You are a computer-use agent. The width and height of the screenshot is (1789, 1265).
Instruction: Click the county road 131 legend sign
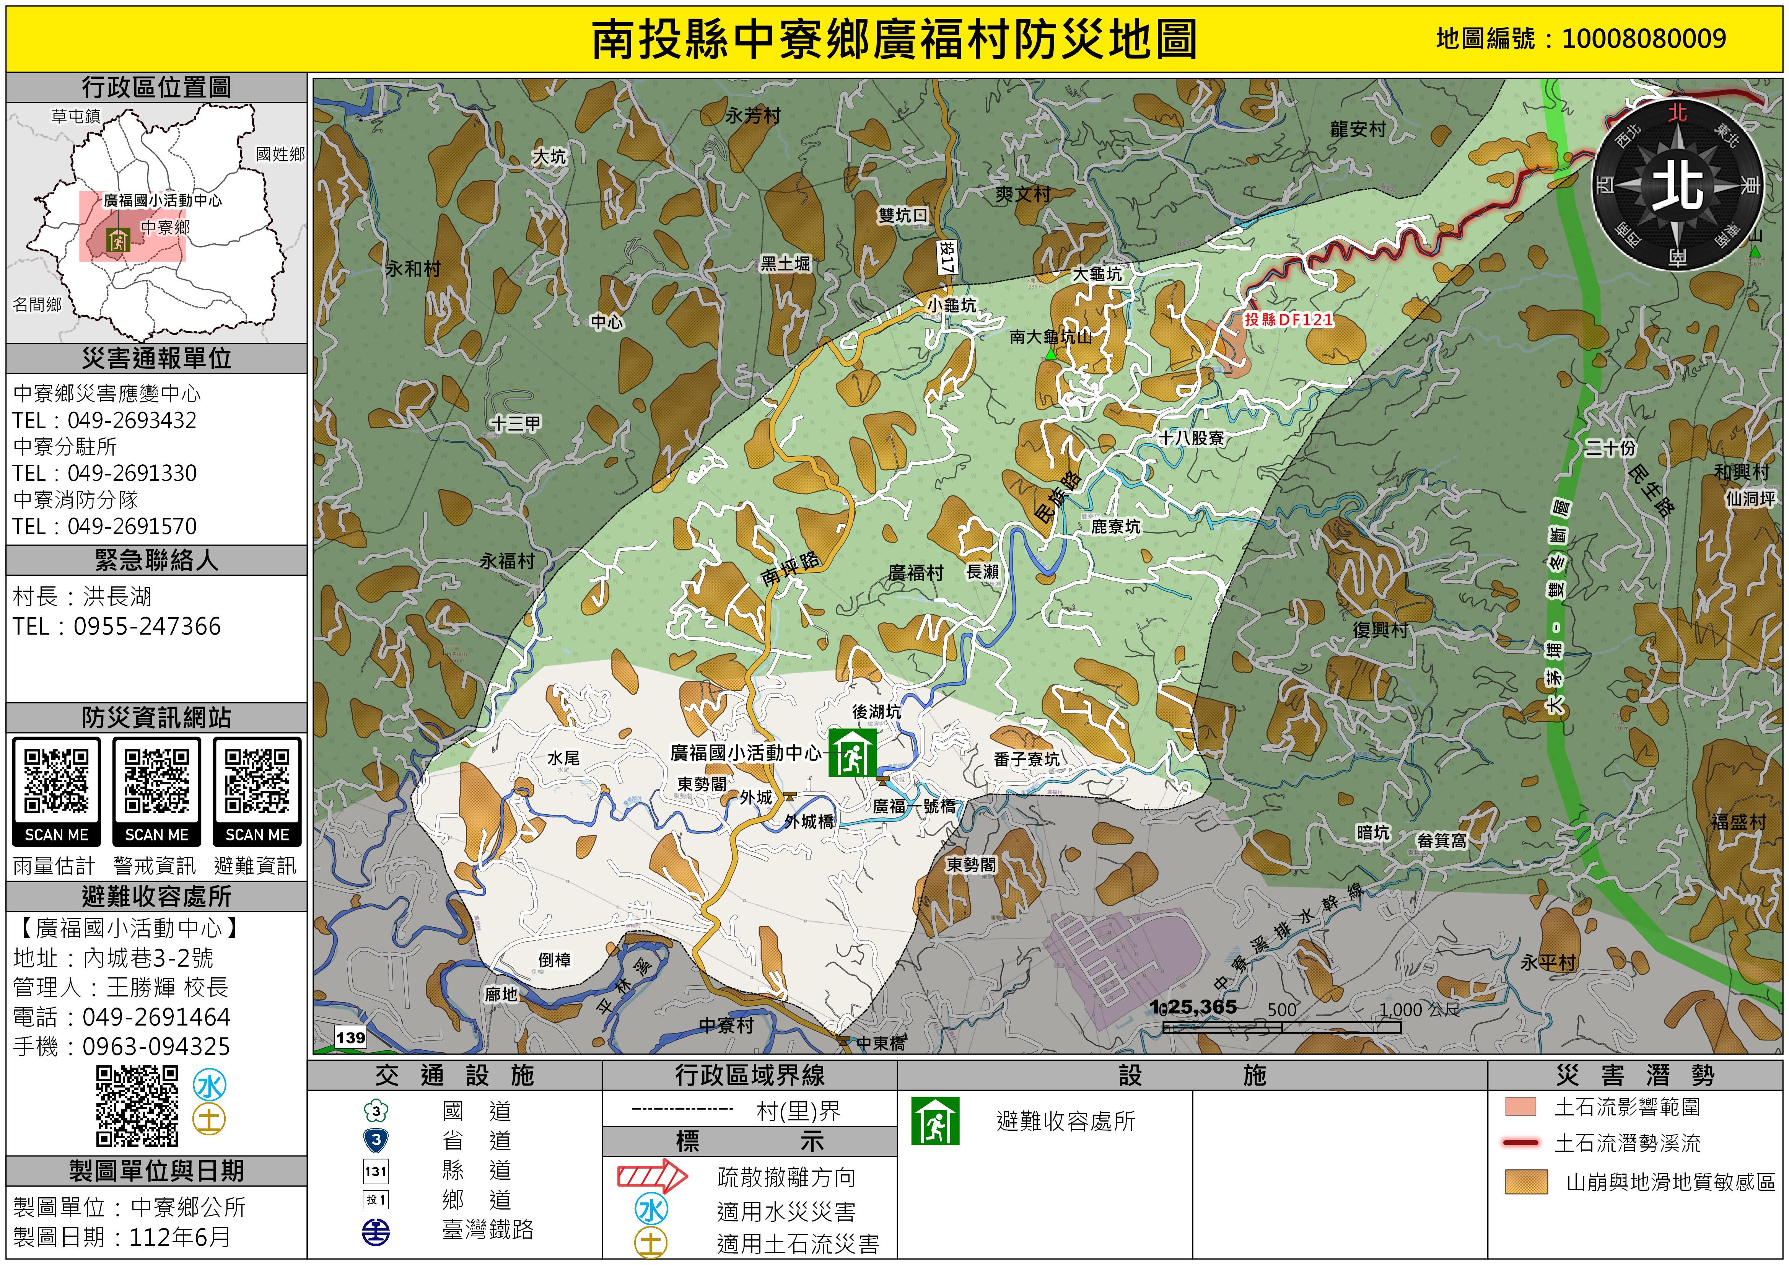click(376, 1171)
